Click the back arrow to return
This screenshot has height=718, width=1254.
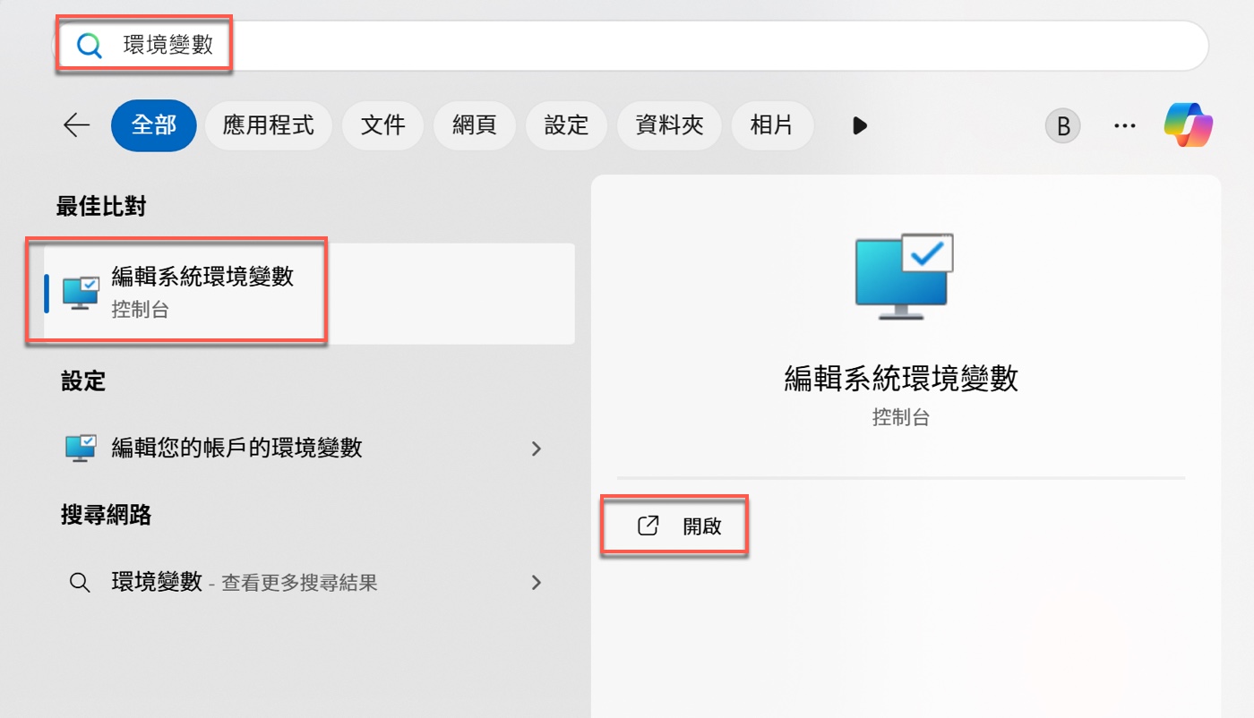[x=76, y=125]
